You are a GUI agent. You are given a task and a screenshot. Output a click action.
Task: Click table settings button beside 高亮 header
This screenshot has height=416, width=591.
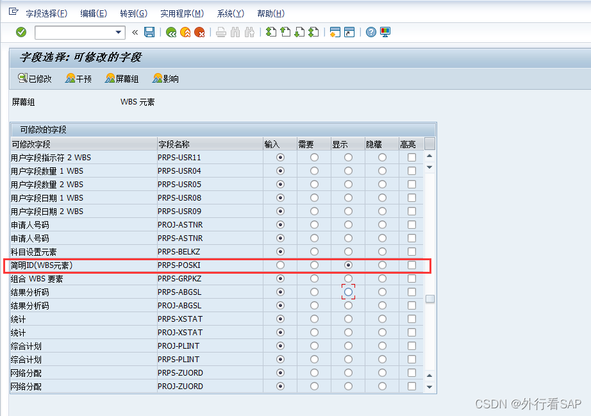(429, 144)
